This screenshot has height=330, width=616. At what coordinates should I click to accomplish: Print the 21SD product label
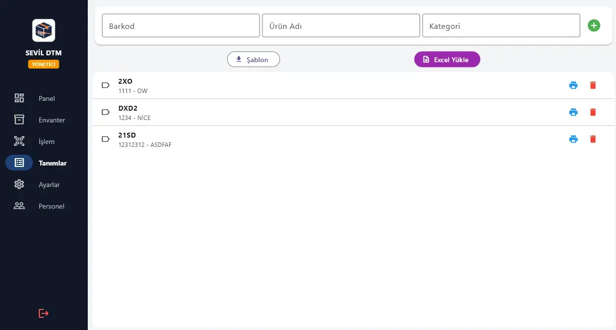[573, 139]
